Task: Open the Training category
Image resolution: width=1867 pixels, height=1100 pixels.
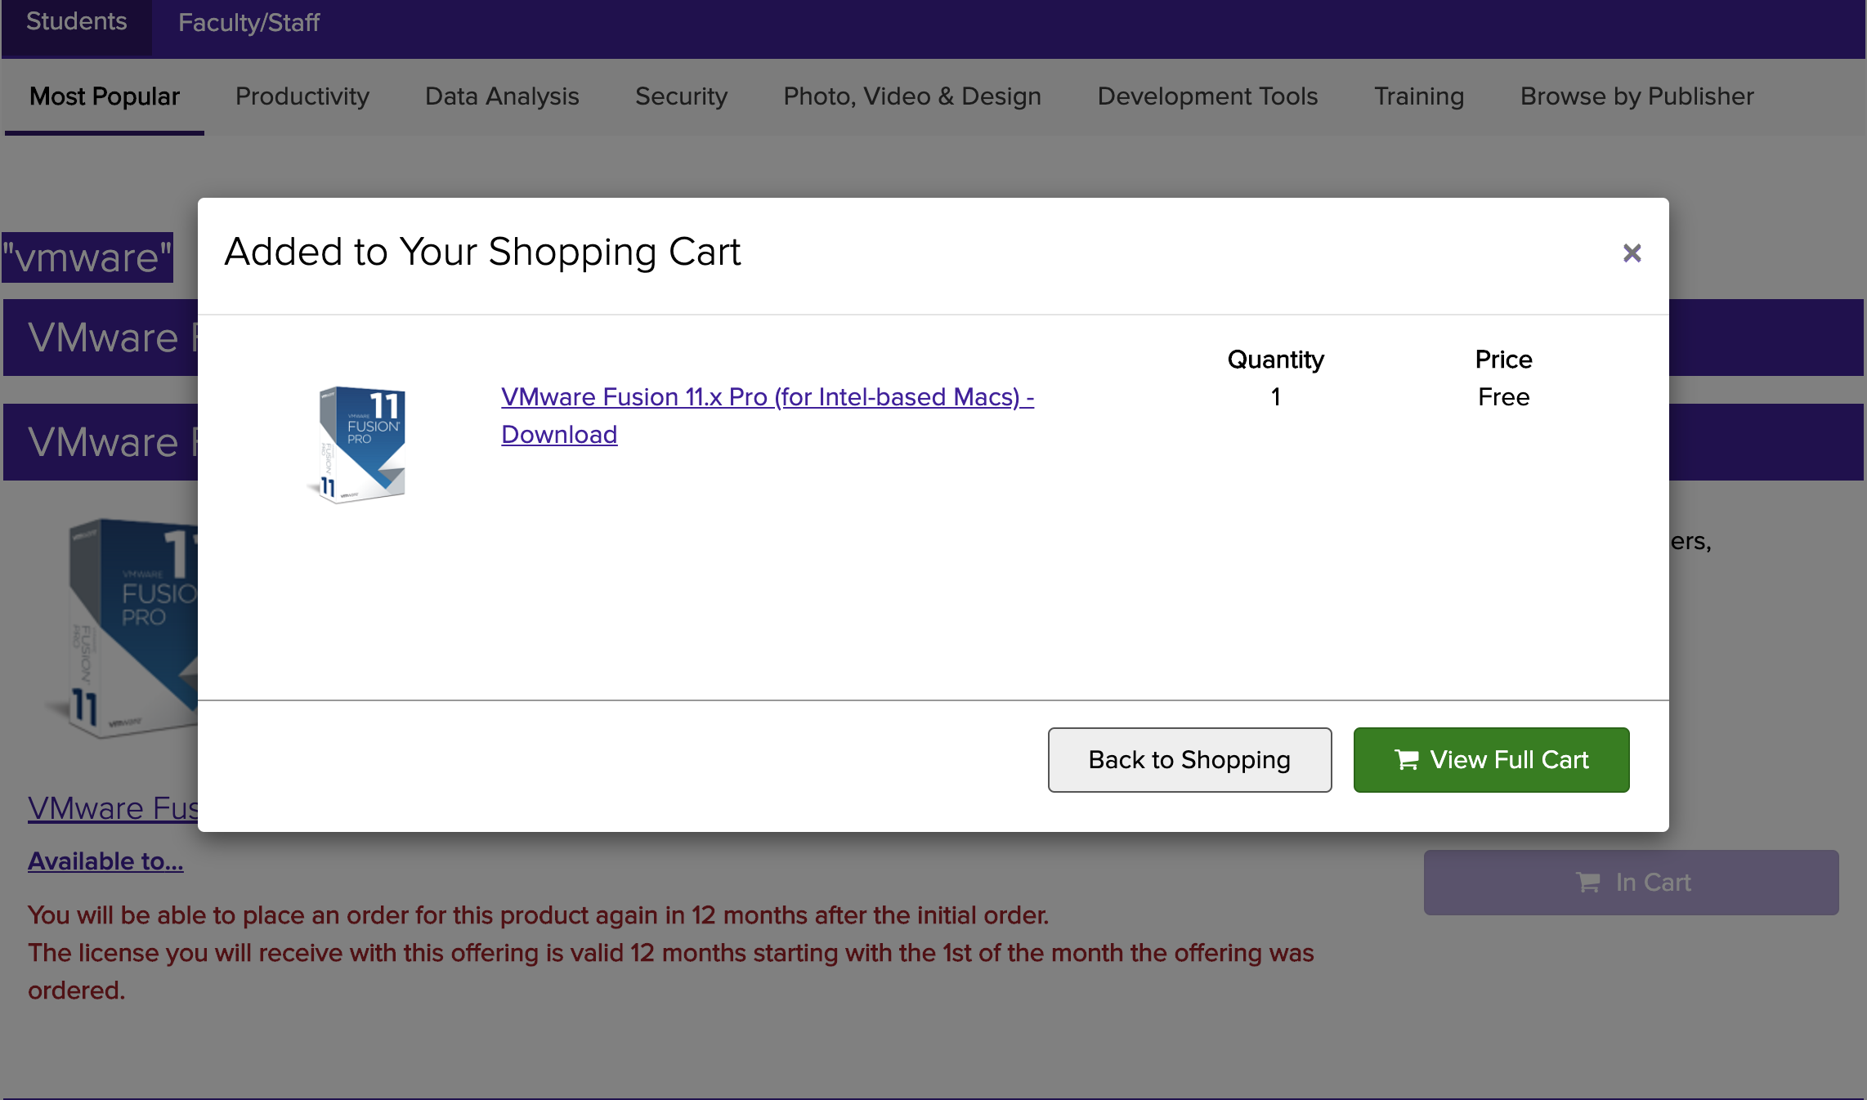Action: coord(1418,96)
